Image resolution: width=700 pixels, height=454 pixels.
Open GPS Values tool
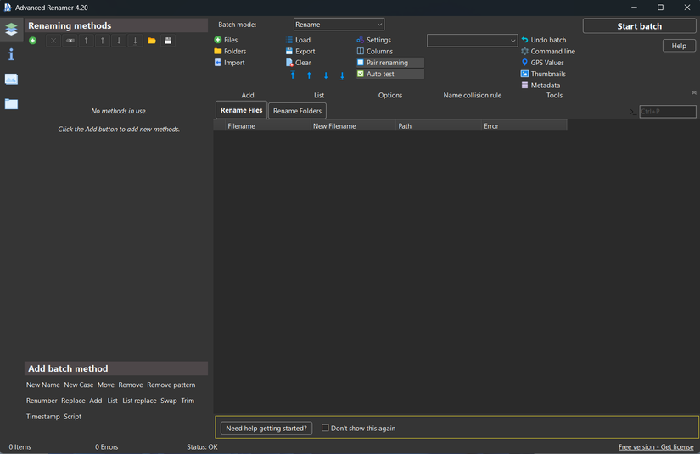(x=542, y=63)
